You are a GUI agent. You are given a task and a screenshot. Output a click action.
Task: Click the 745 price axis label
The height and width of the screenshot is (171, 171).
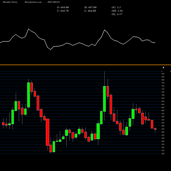pyautogui.click(x=163, y=89)
